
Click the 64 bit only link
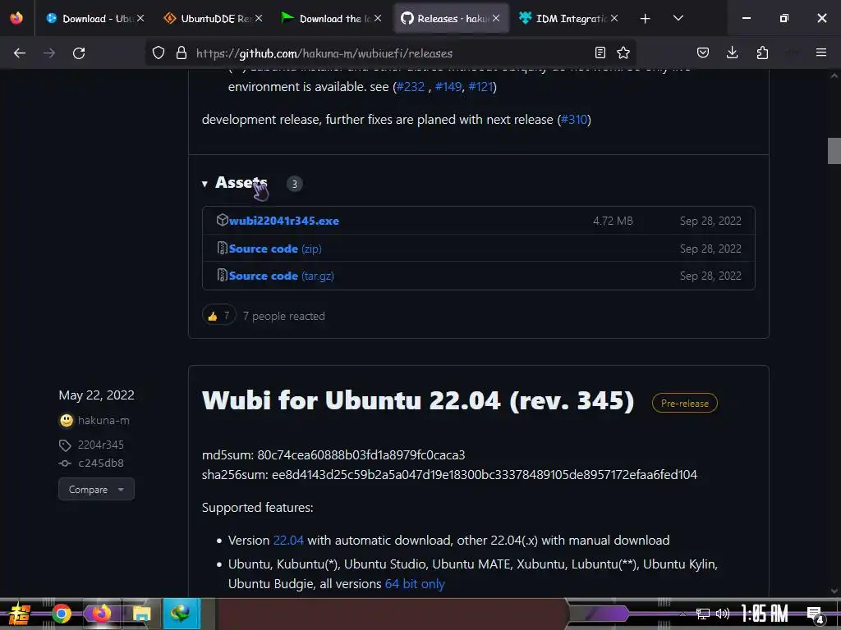[x=415, y=584]
